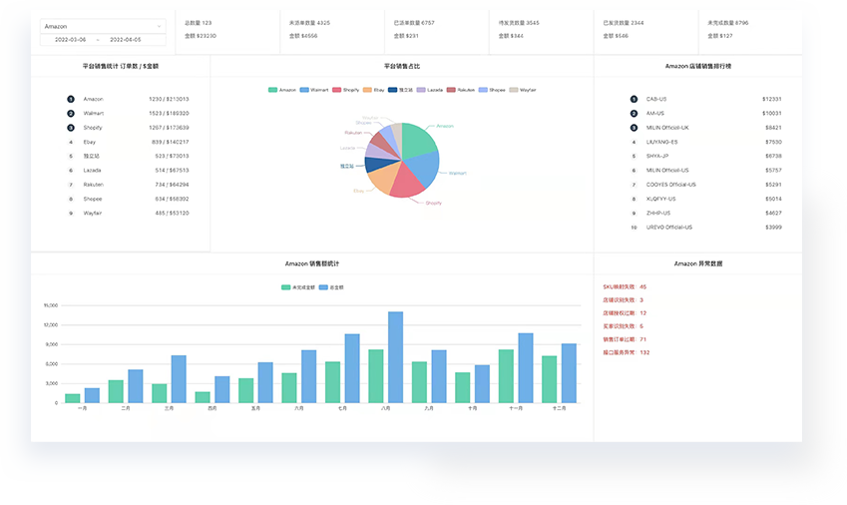847x505 pixels.
Task: Open the MILIN Official-UK store entry
Action: point(706,128)
